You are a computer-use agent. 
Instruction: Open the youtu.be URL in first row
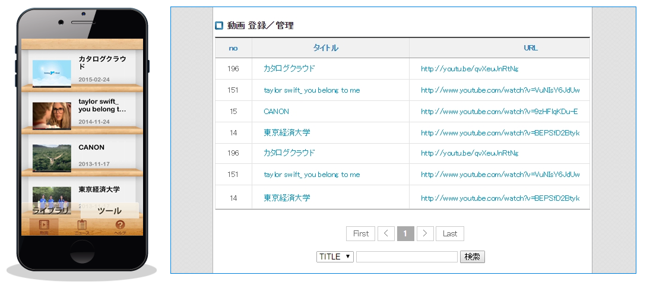tap(470, 69)
